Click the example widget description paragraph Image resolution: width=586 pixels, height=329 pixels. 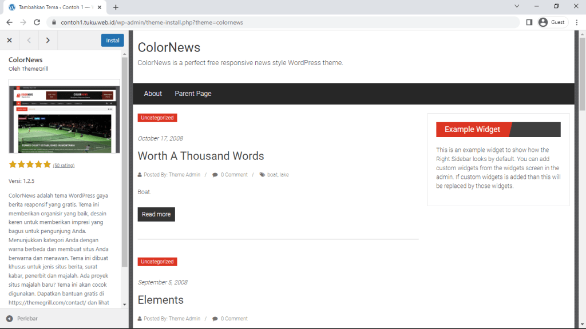point(498,168)
